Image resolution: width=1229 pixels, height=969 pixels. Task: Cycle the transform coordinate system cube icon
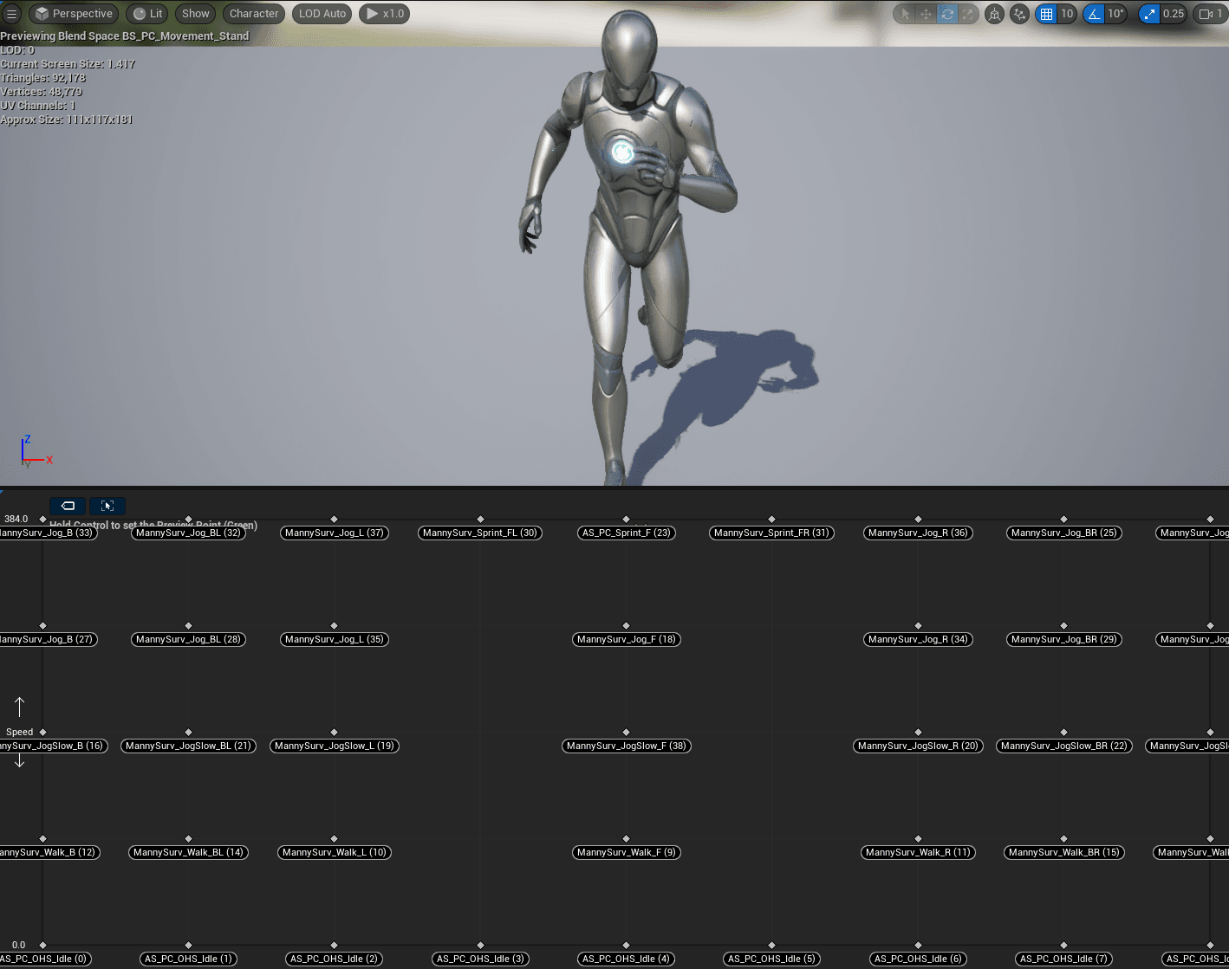pyautogui.click(x=995, y=14)
